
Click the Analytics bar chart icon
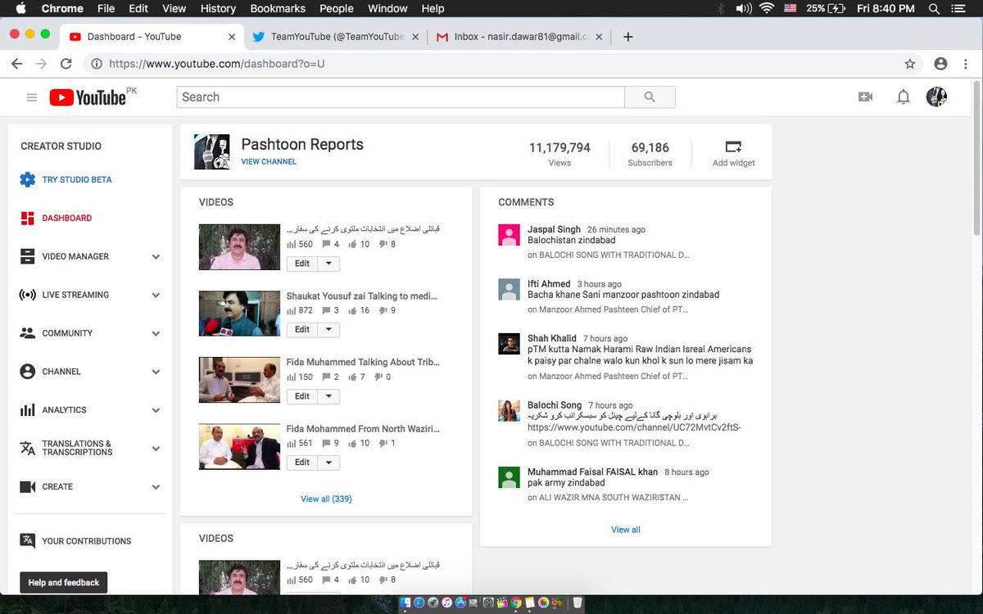point(28,410)
